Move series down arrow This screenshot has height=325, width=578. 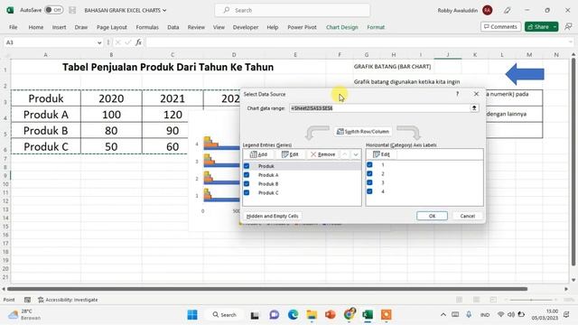pos(356,154)
